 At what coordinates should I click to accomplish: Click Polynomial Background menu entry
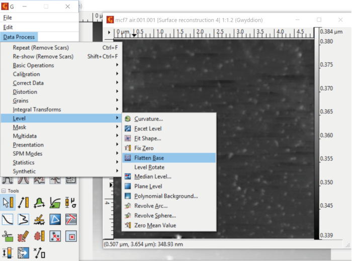[166, 196]
